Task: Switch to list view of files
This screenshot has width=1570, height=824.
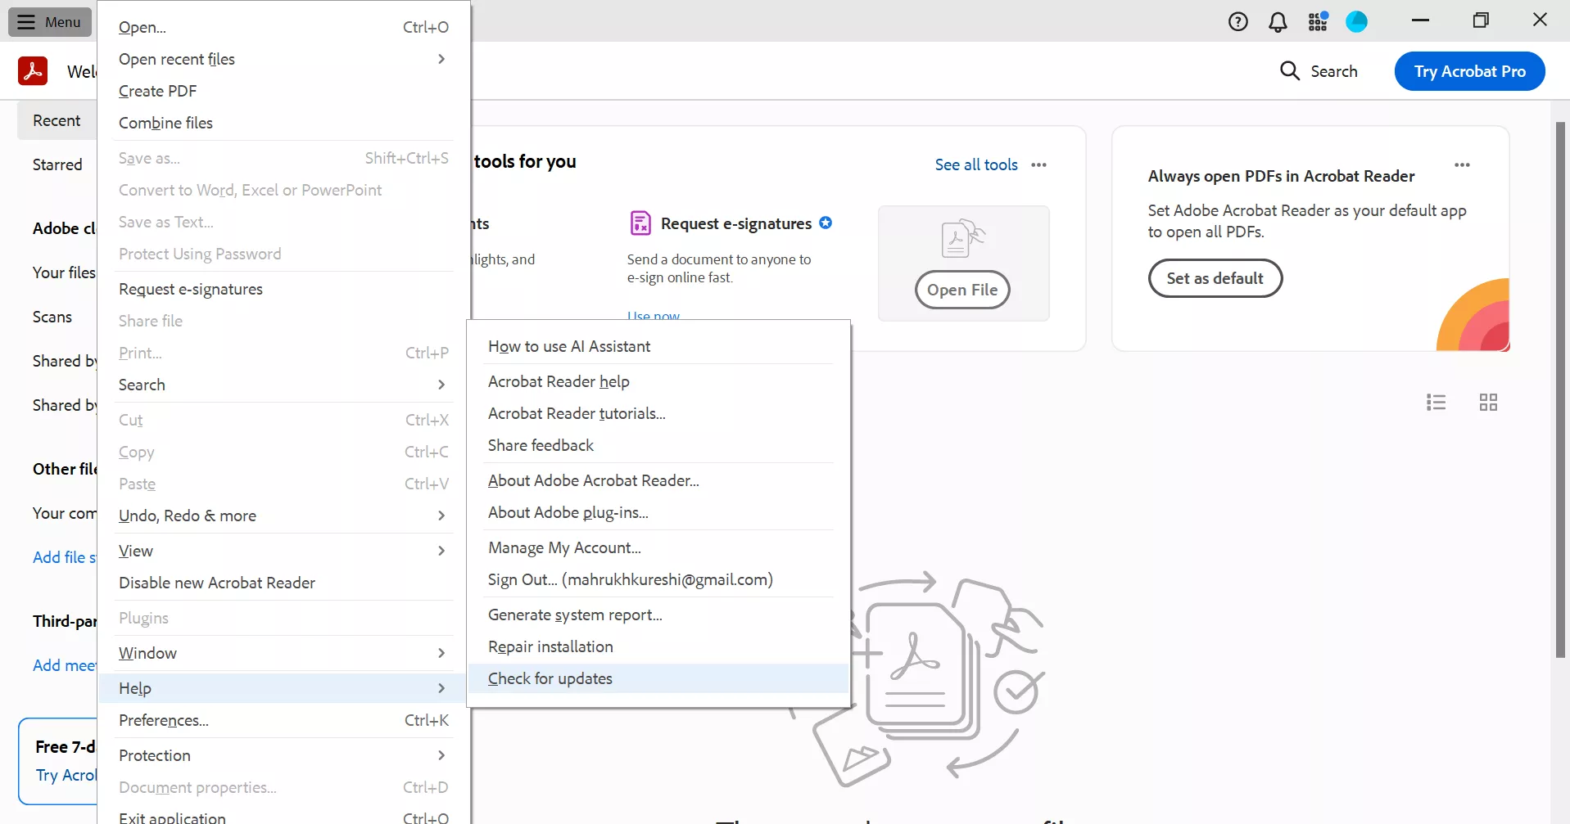Action: pyautogui.click(x=1437, y=402)
